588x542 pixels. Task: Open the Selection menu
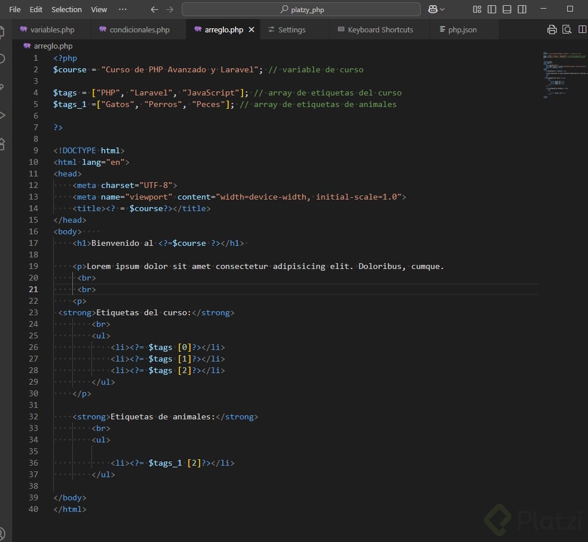click(67, 9)
